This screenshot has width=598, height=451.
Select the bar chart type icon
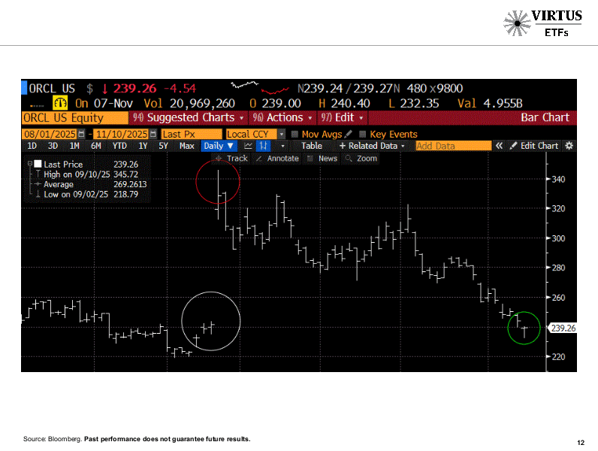pyautogui.click(x=263, y=146)
